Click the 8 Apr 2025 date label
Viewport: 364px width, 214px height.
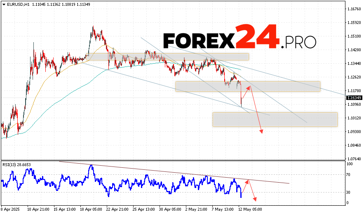click(11, 209)
